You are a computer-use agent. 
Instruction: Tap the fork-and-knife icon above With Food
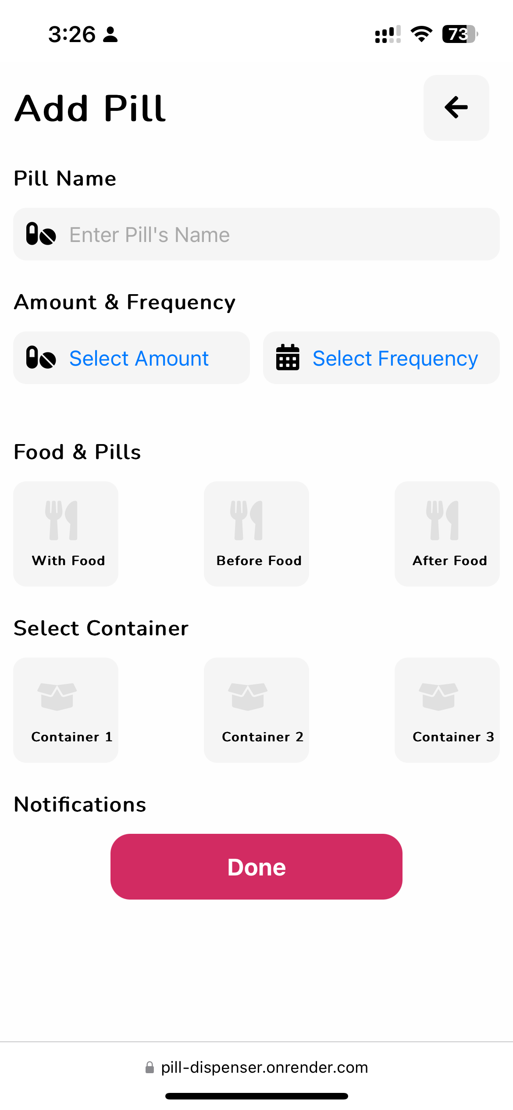61,520
